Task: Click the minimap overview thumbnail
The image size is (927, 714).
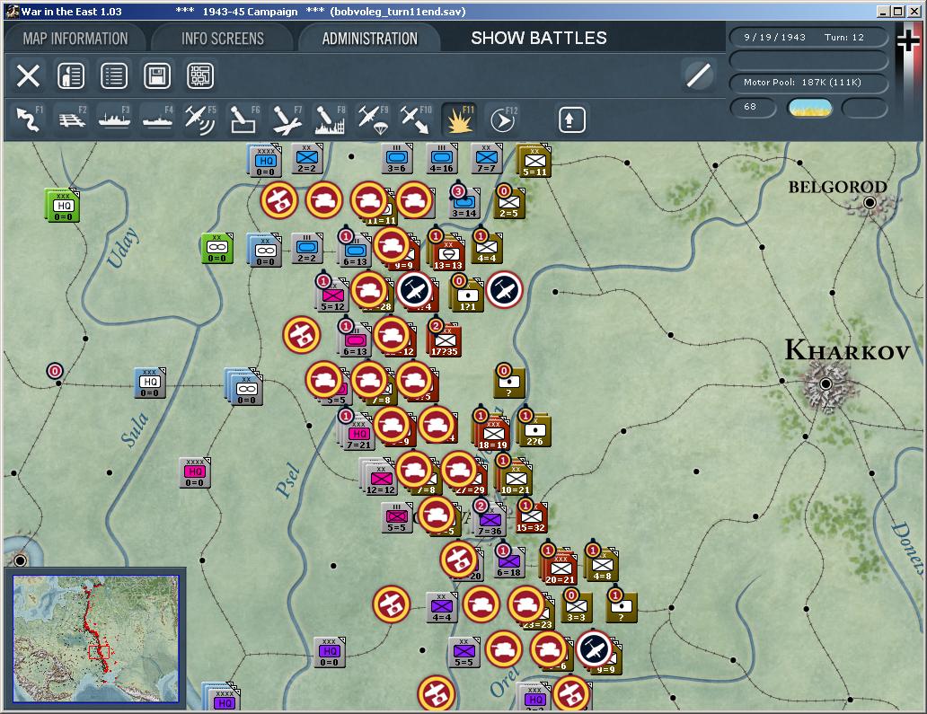Action: [96, 639]
